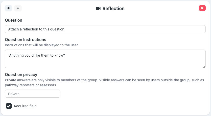The image size is (211, 116).
Task: Click the instructions helper text line
Action: coord(41,45)
